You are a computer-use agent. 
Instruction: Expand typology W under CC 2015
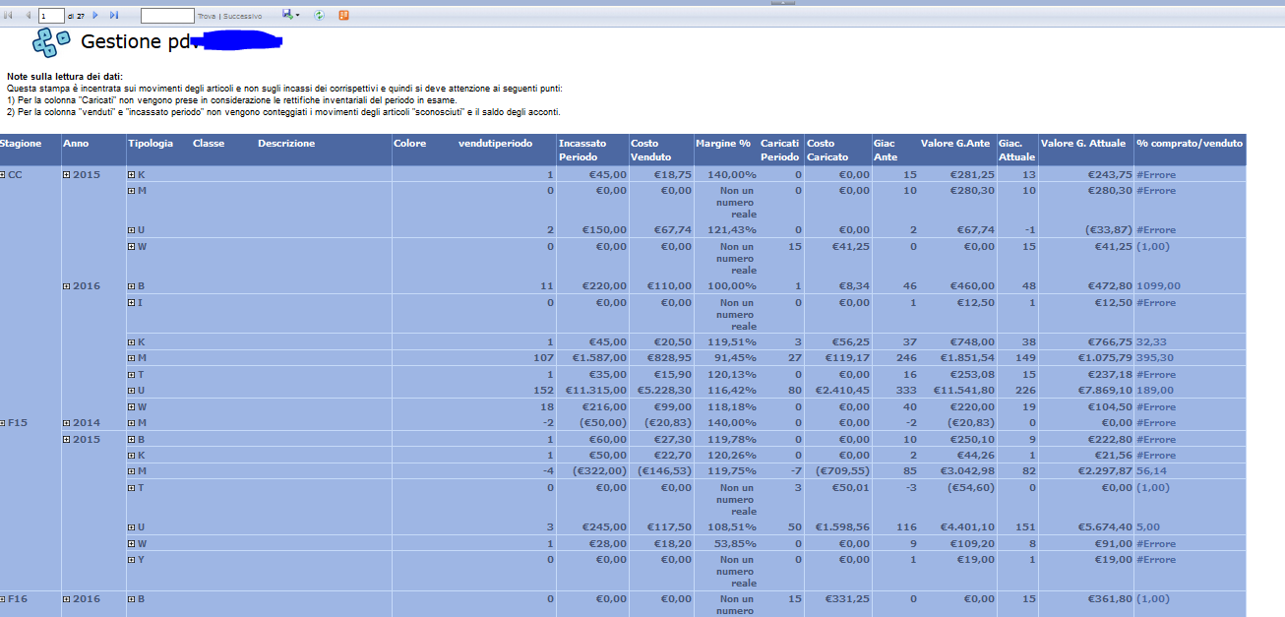click(131, 246)
